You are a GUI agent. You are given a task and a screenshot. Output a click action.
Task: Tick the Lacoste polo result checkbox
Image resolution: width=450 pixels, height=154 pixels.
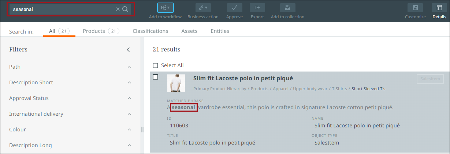tap(156, 77)
